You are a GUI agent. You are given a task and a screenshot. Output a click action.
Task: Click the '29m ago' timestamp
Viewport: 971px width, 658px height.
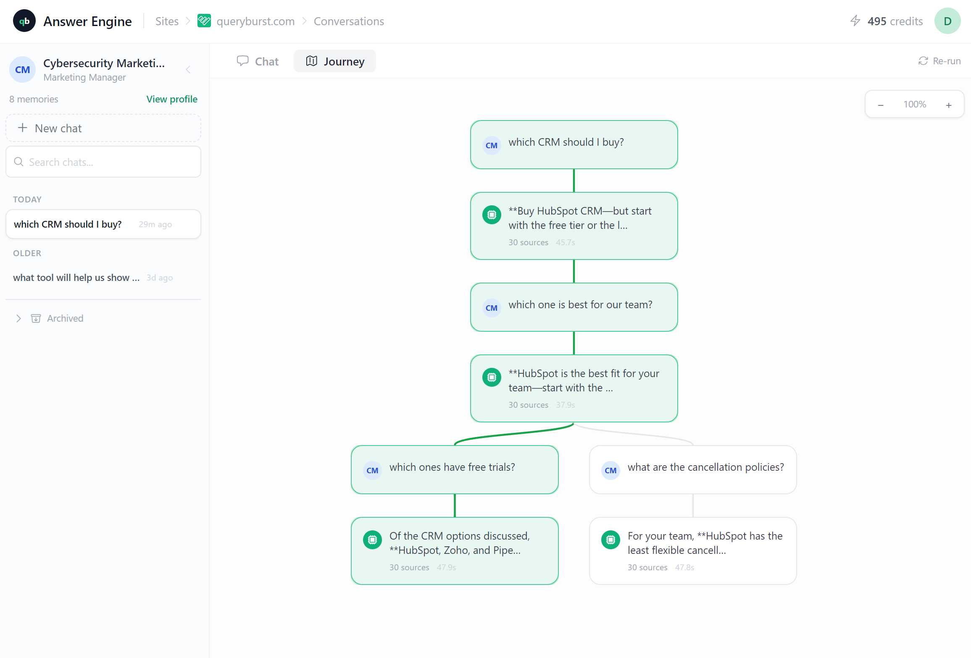(155, 225)
